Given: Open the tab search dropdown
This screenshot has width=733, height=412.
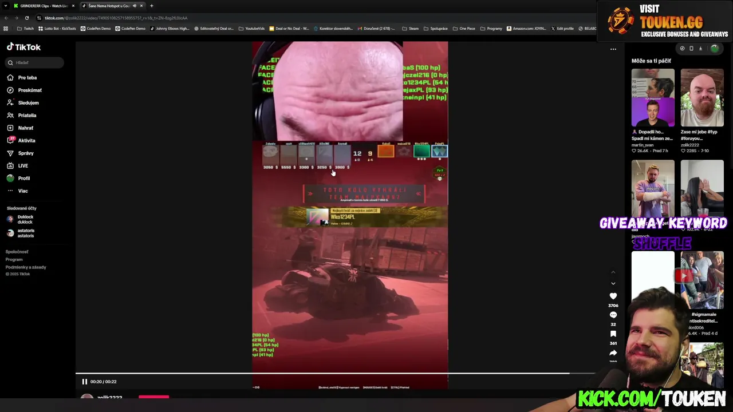Looking at the screenshot, I should tap(5, 6).
